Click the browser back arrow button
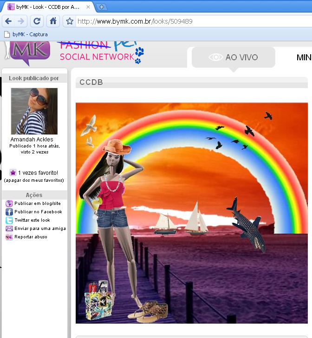 8,21
